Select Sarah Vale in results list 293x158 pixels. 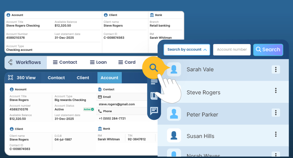[x=223, y=70]
